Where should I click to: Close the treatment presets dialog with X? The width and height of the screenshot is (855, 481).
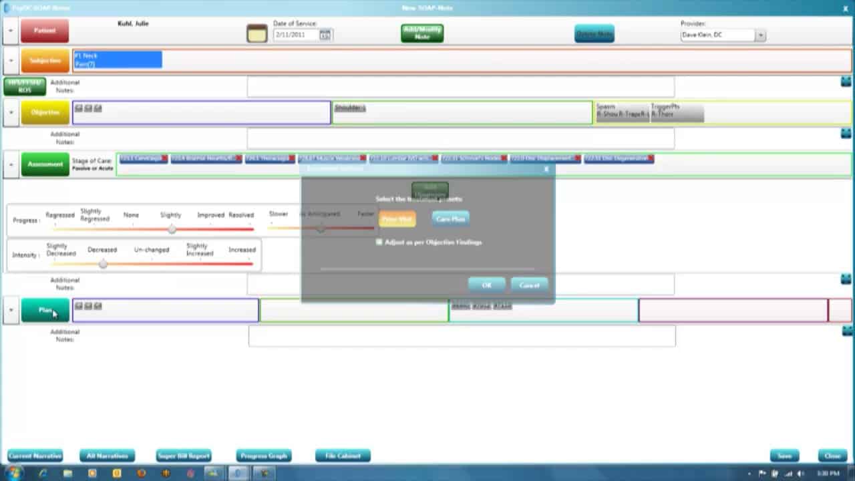point(546,169)
